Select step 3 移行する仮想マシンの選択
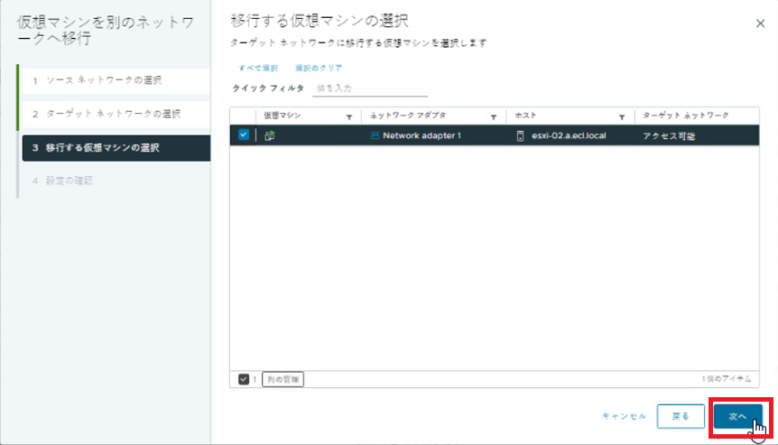 click(114, 147)
